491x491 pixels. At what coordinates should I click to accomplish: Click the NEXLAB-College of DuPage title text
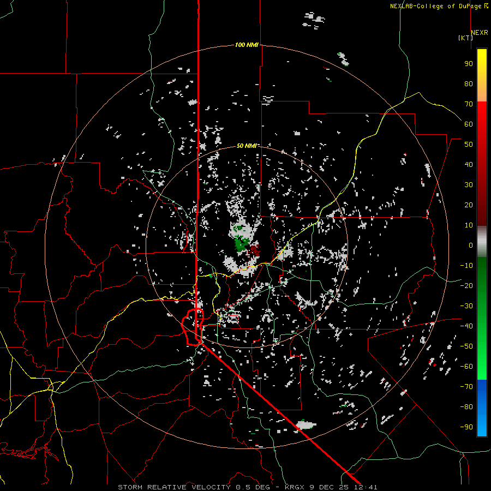click(x=437, y=6)
